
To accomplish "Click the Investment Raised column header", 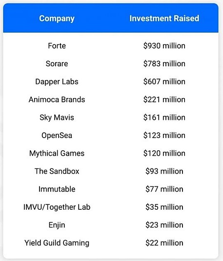I will [164, 19].
